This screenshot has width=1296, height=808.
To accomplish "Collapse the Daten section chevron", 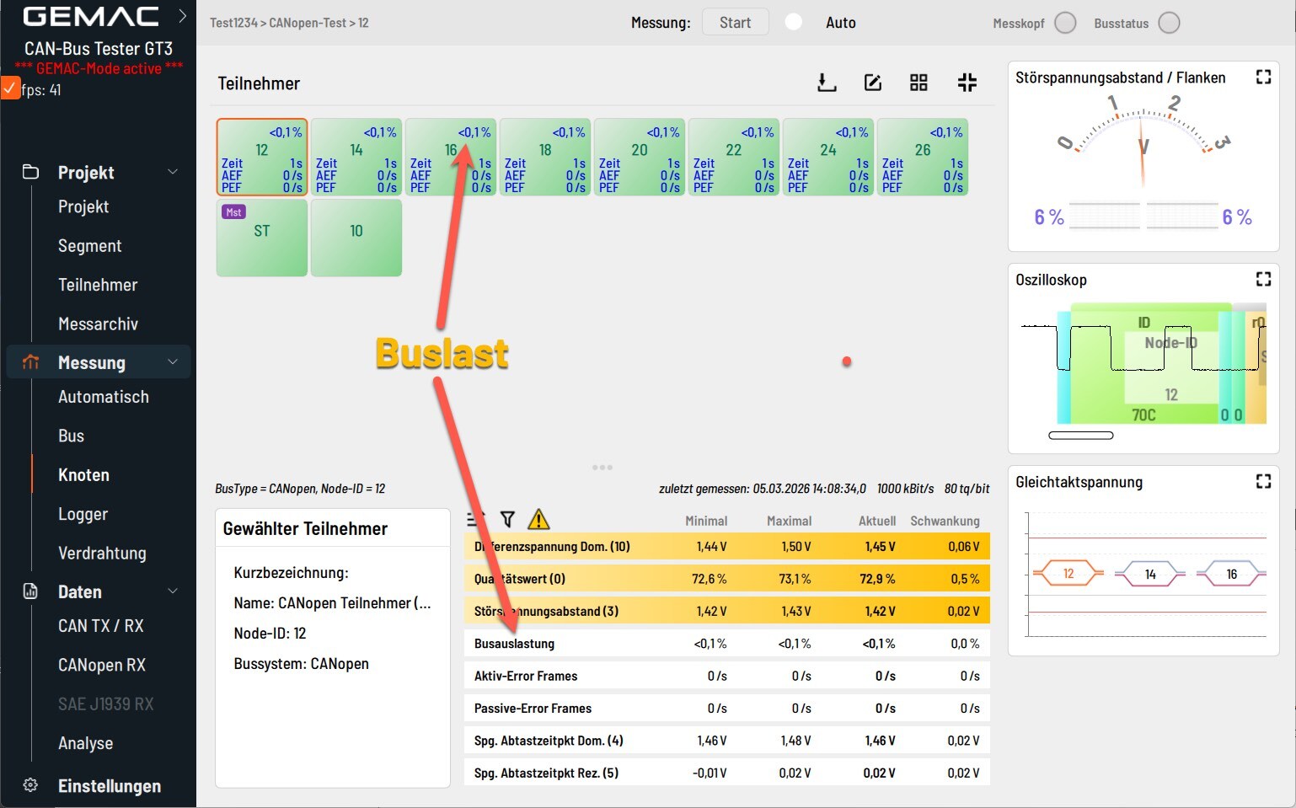I will point(173,591).
